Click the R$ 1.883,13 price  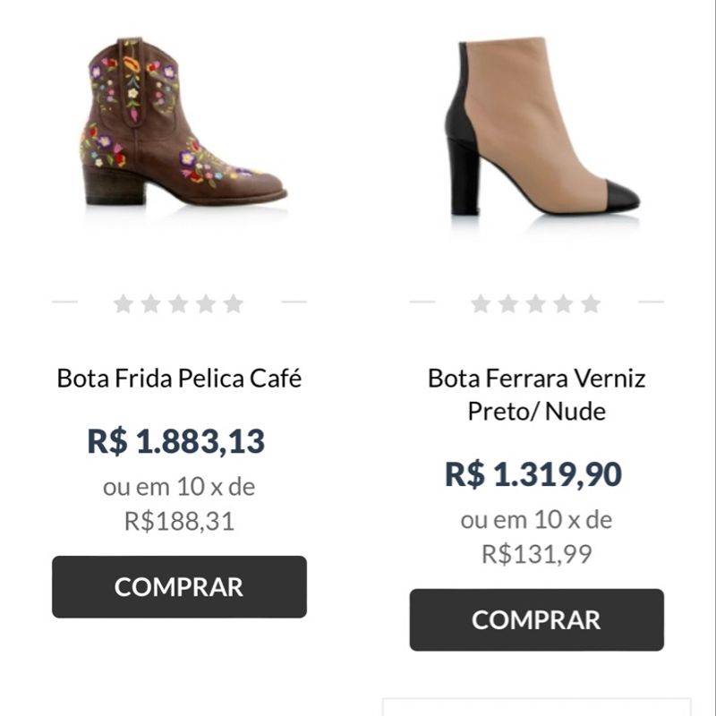click(176, 441)
